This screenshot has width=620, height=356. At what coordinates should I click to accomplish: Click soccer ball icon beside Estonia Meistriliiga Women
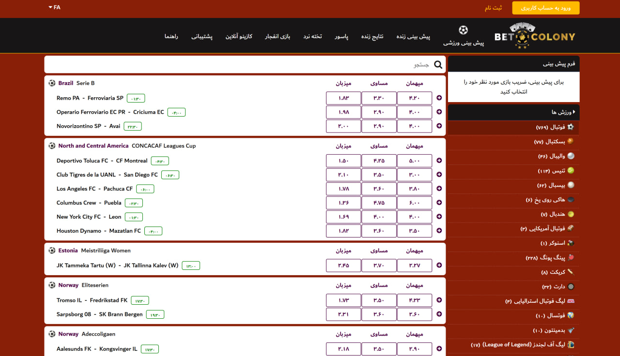[52, 251]
